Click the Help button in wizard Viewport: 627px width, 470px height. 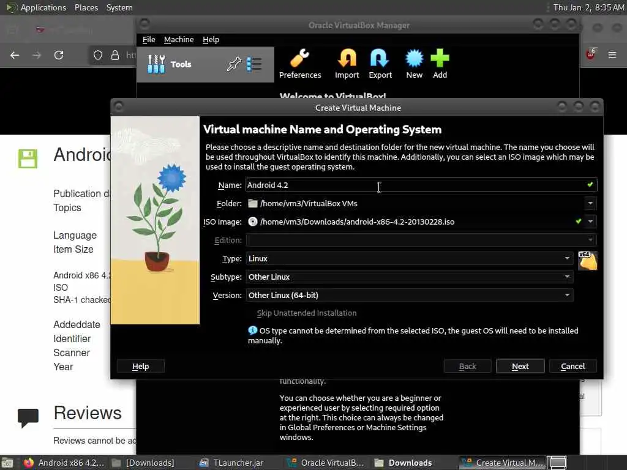pos(140,366)
